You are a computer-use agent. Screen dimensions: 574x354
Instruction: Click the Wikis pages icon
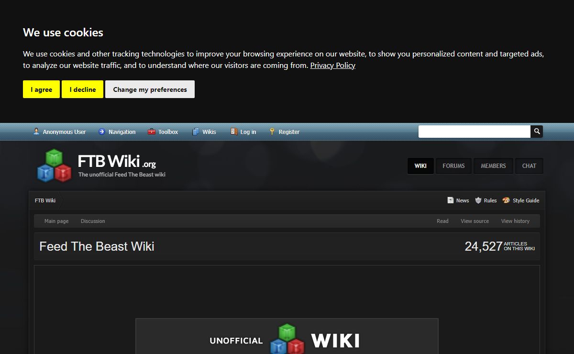pyautogui.click(x=196, y=132)
